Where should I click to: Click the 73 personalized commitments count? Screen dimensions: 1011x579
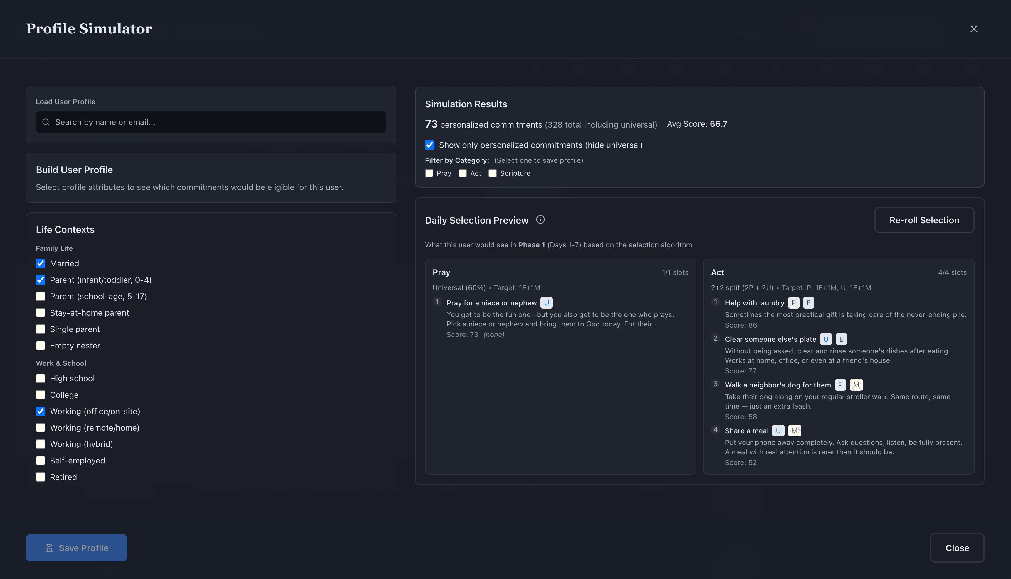[x=483, y=124]
